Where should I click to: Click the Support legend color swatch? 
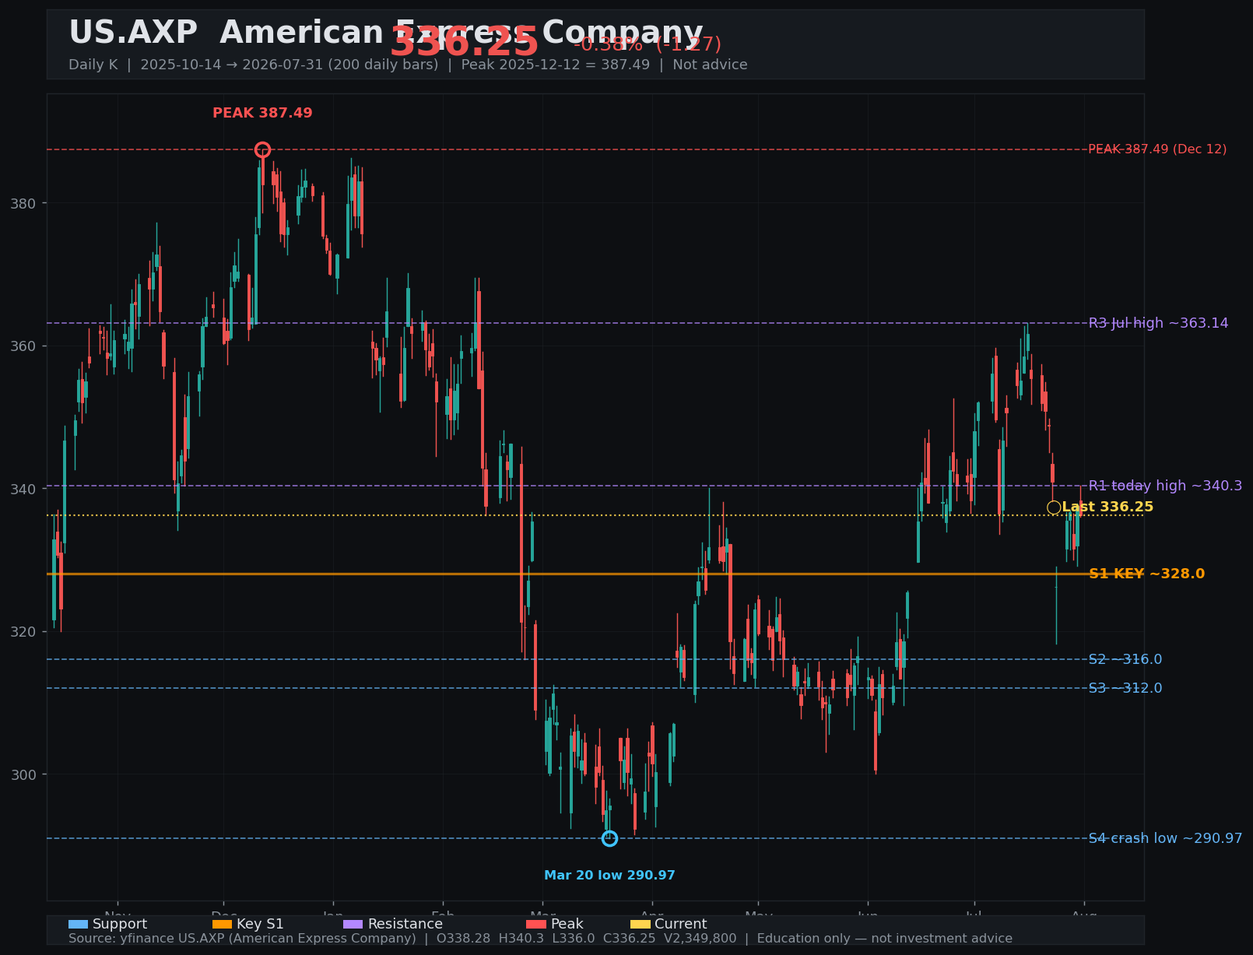(x=78, y=925)
